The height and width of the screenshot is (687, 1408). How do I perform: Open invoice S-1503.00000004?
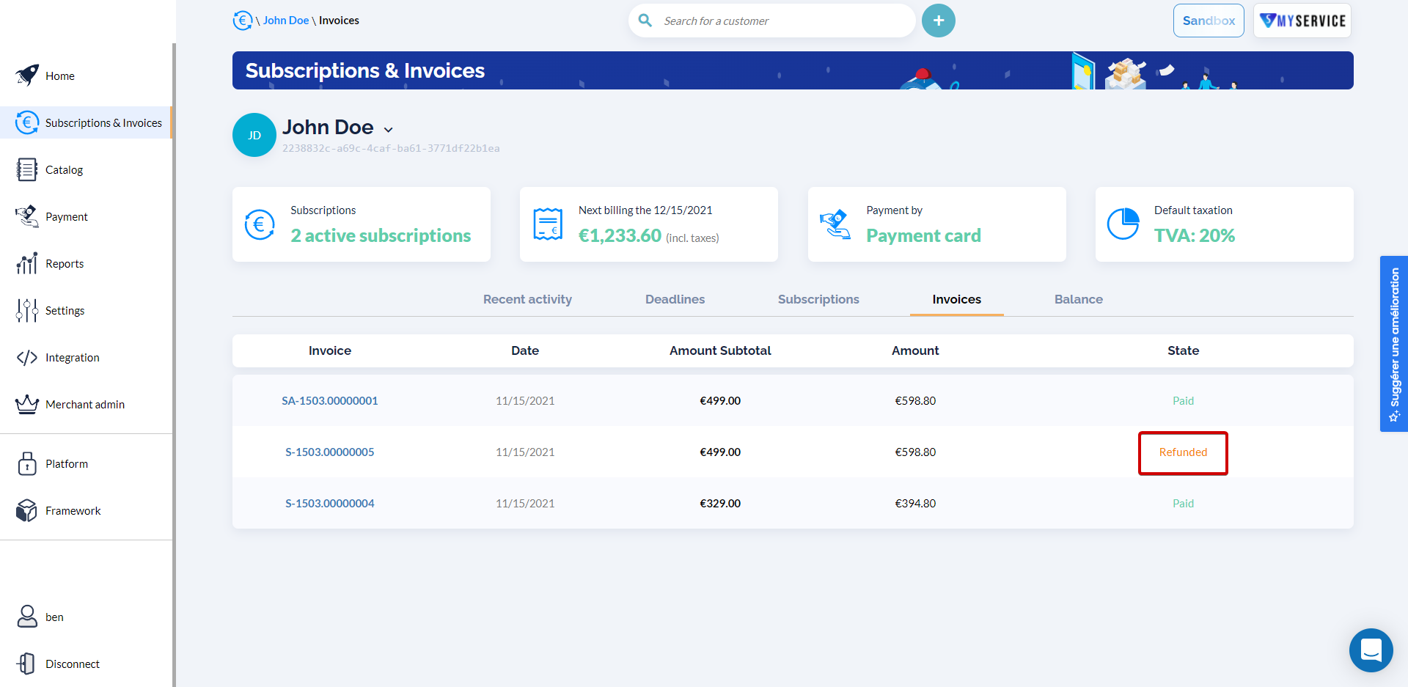pos(330,503)
